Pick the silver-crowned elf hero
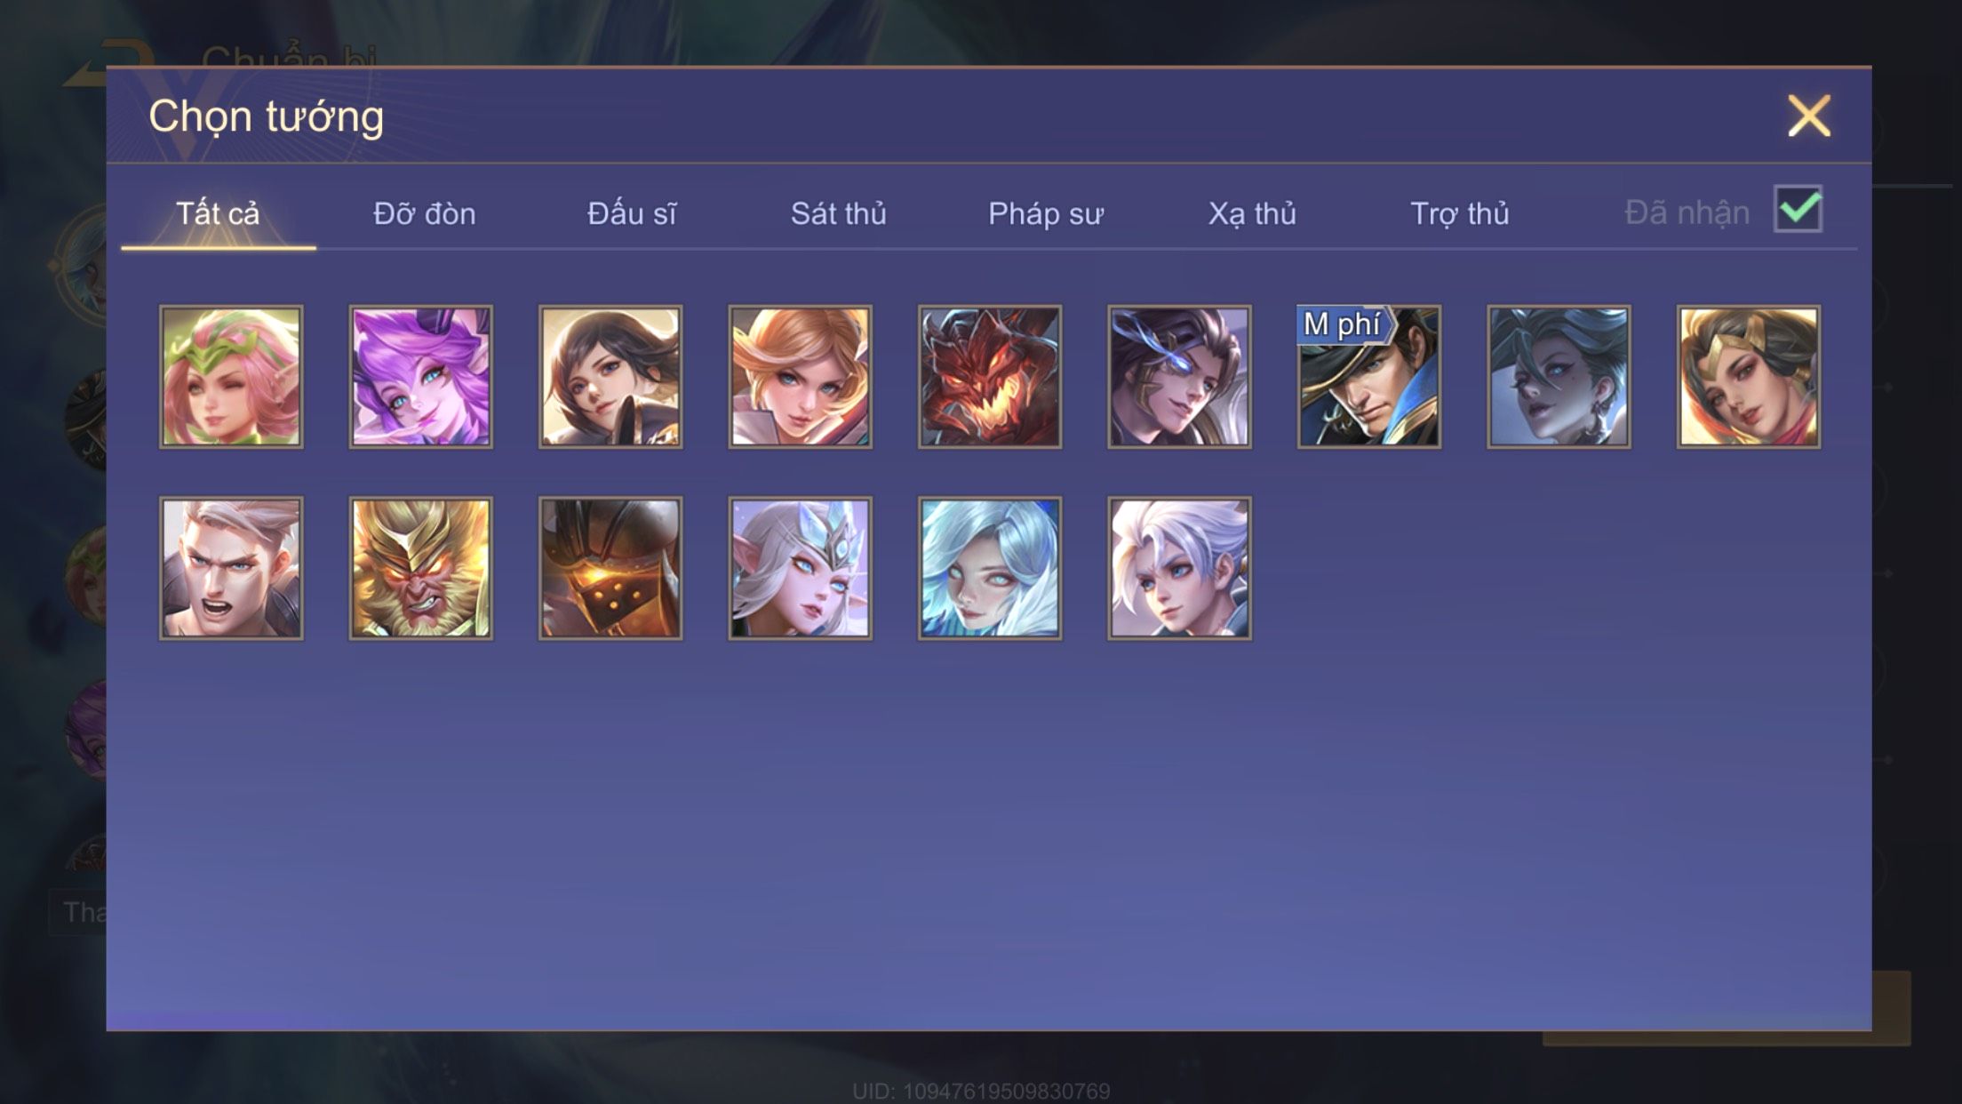 tap(800, 568)
